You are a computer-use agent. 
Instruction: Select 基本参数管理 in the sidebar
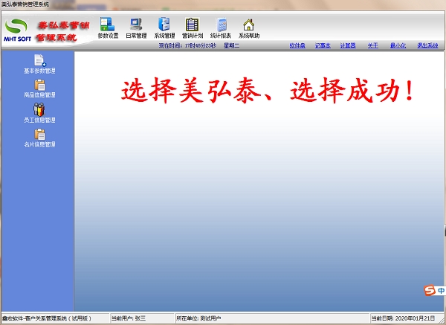(x=39, y=64)
